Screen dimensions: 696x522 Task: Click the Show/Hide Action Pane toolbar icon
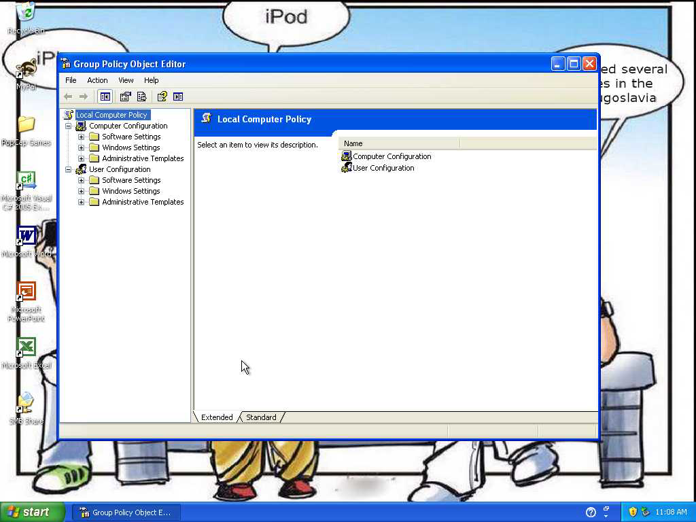click(178, 97)
